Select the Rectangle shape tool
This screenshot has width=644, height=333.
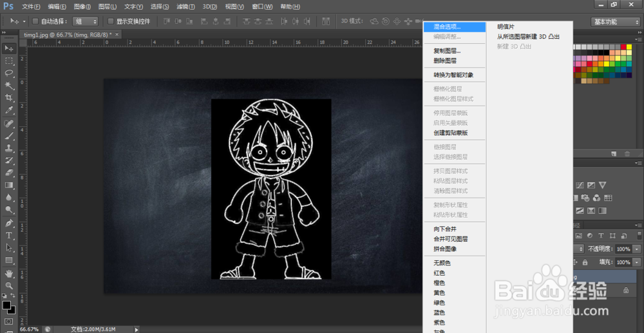point(9,260)
